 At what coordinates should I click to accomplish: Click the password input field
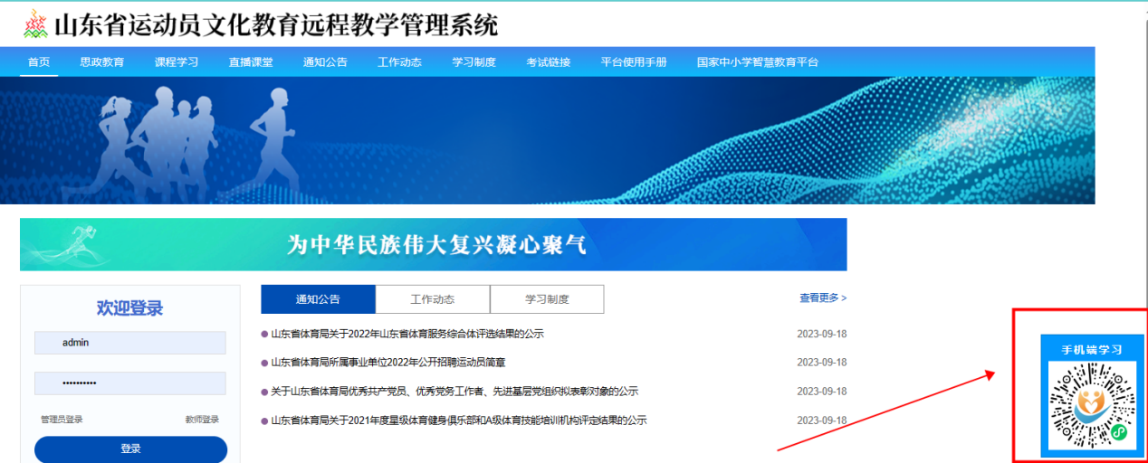click(130, 383)
